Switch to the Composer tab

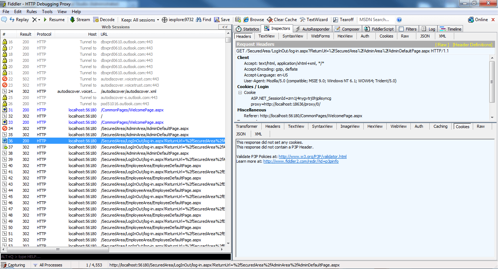tap(347, 29)
